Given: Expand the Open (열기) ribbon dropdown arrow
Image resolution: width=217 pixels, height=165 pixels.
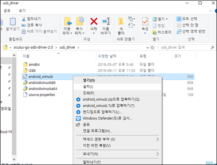Looking at the screenshot, I should click(167, 19).
